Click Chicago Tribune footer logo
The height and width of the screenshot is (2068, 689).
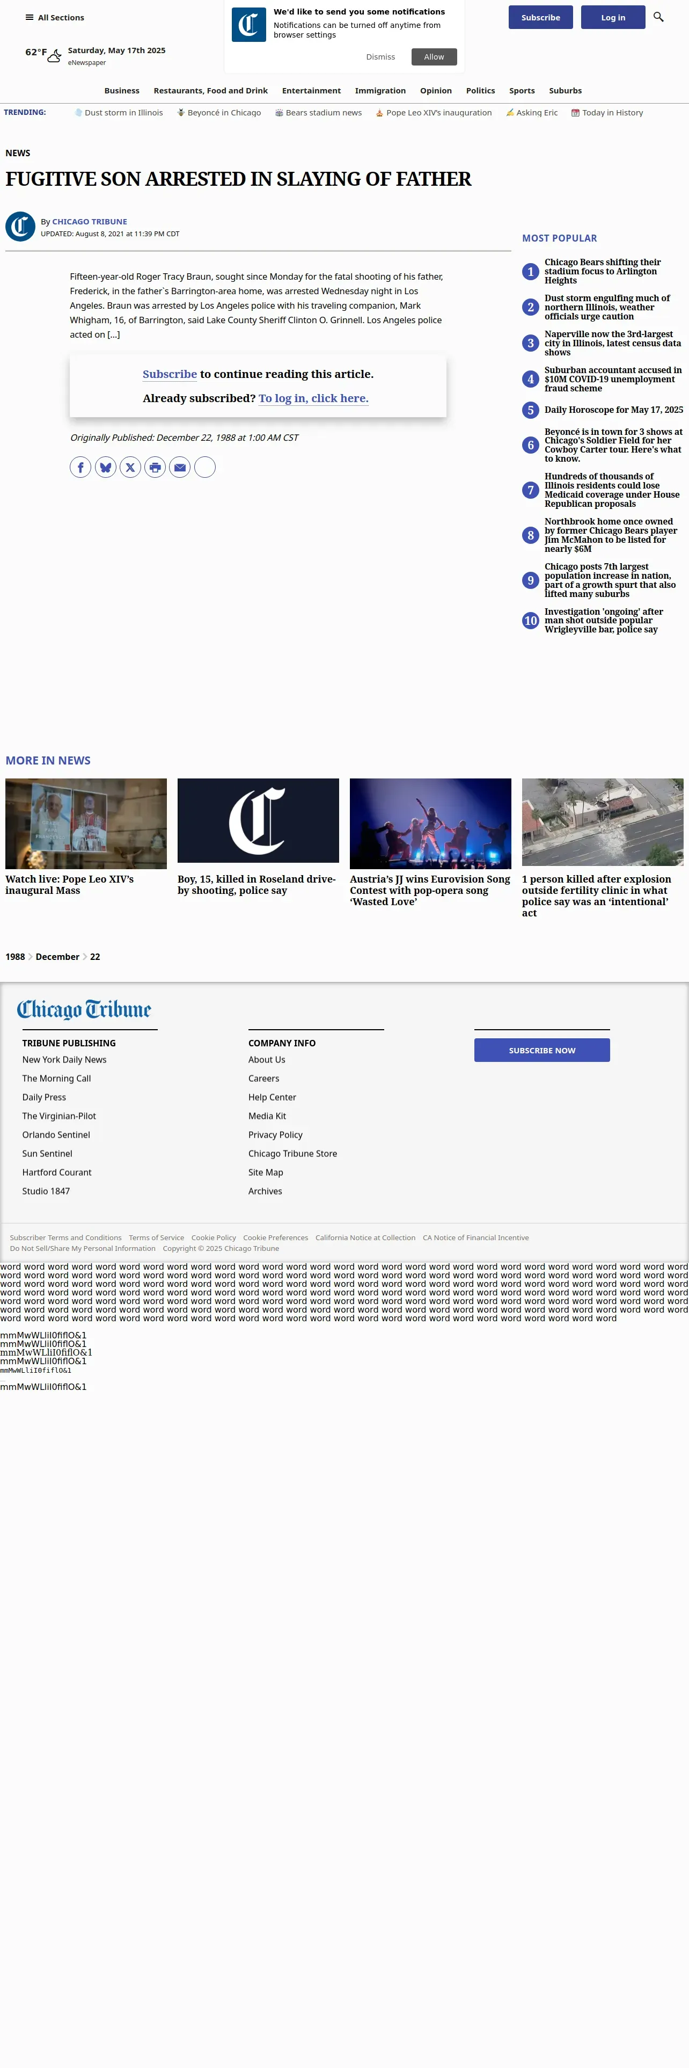84,1009
